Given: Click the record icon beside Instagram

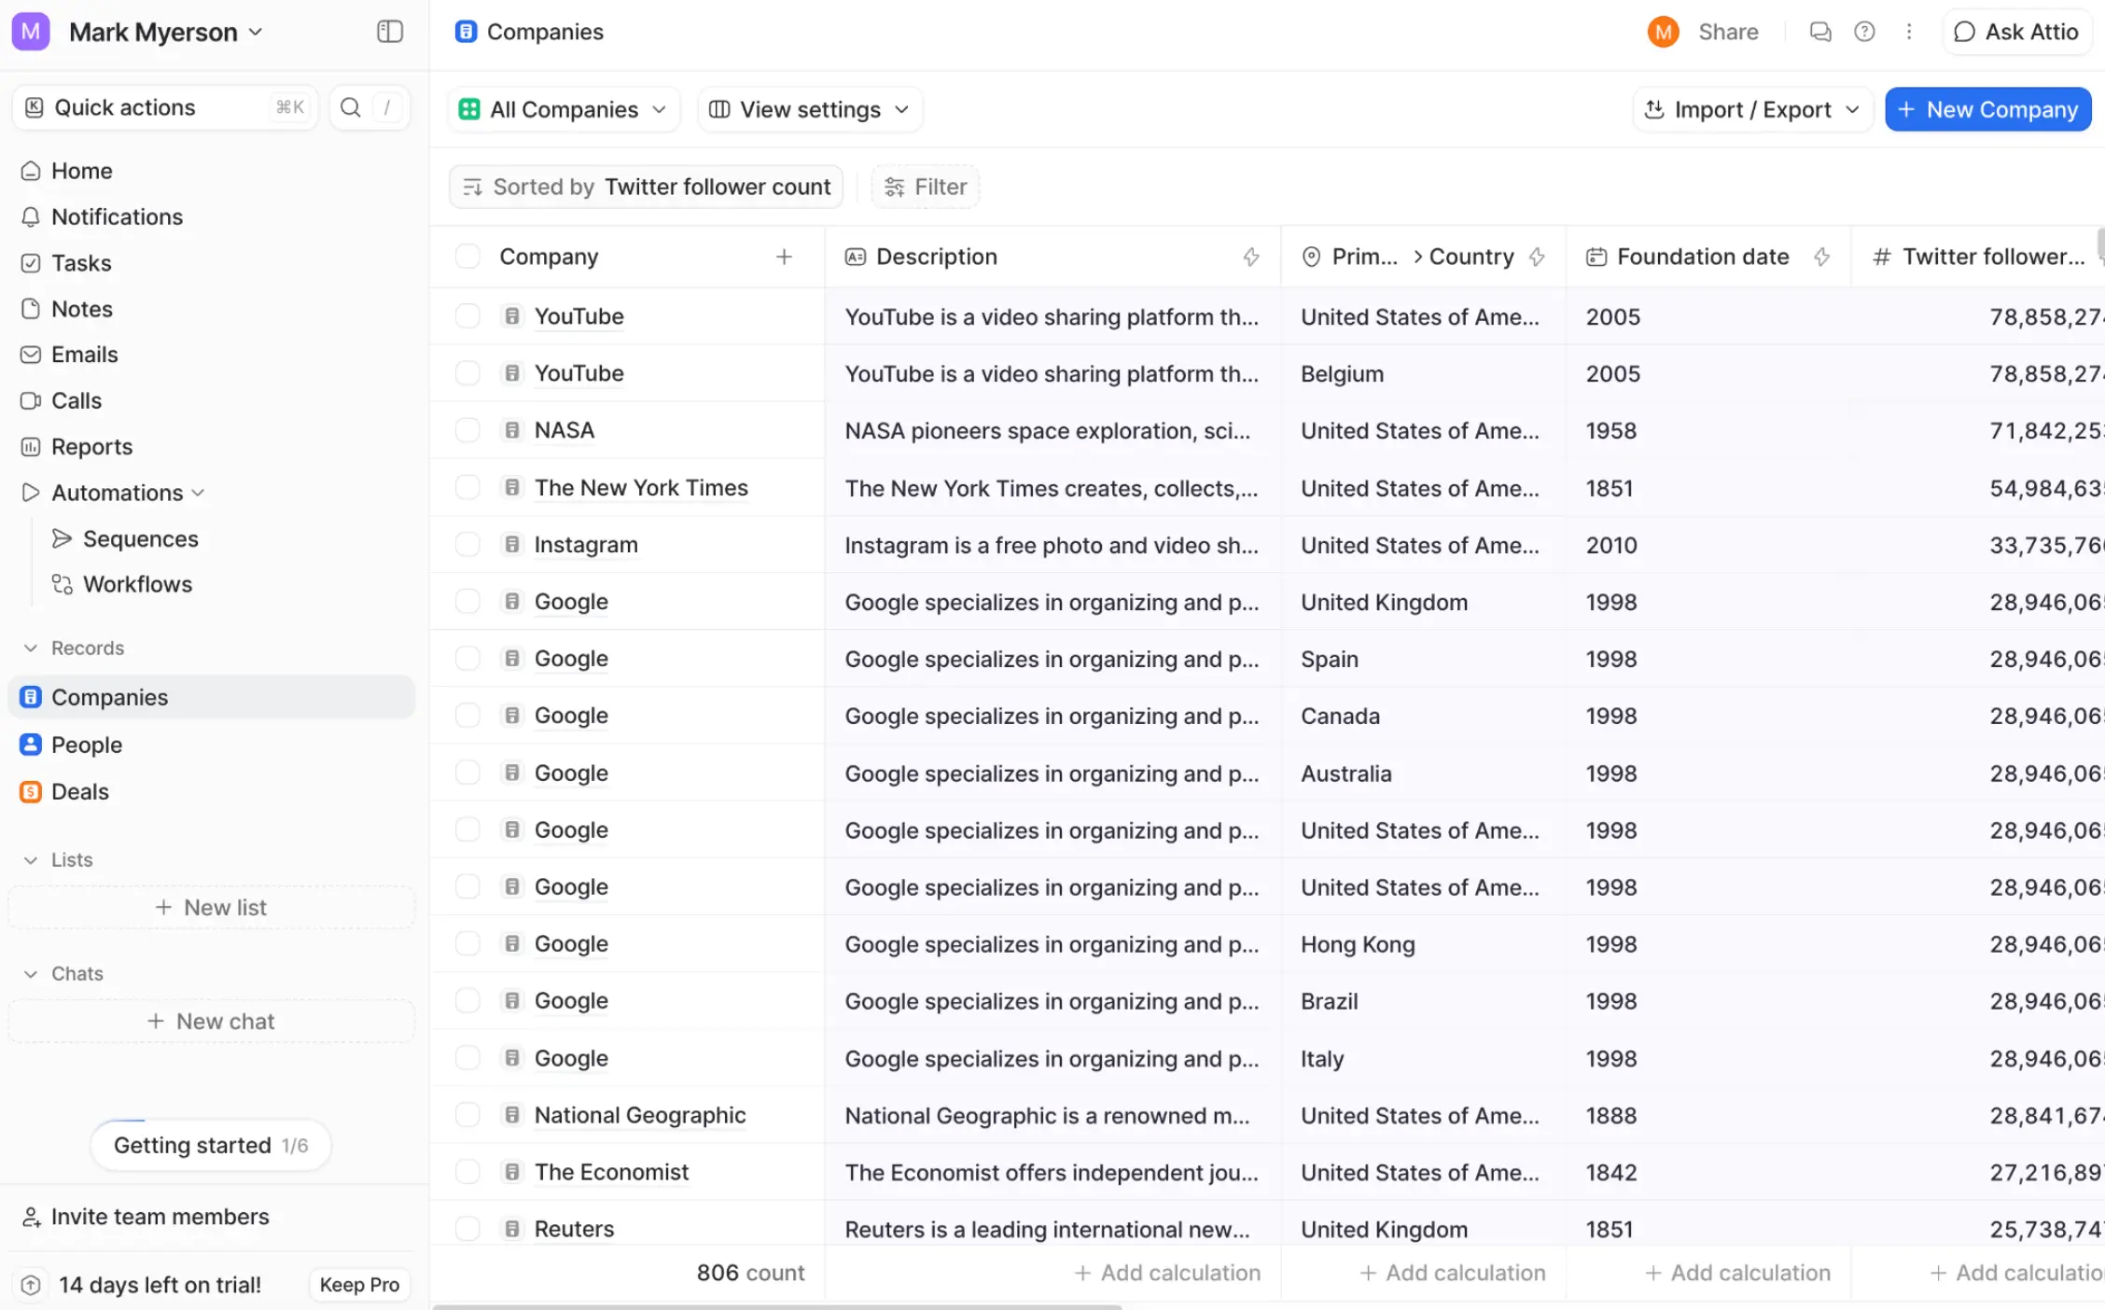Looking at the screenshot, I should tap(512, 544).
